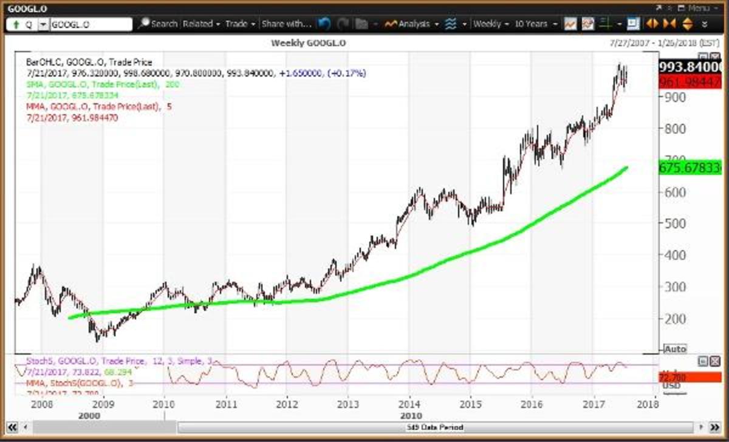Click the Related button
Screen dimensions: 729x442
[197, 24]
